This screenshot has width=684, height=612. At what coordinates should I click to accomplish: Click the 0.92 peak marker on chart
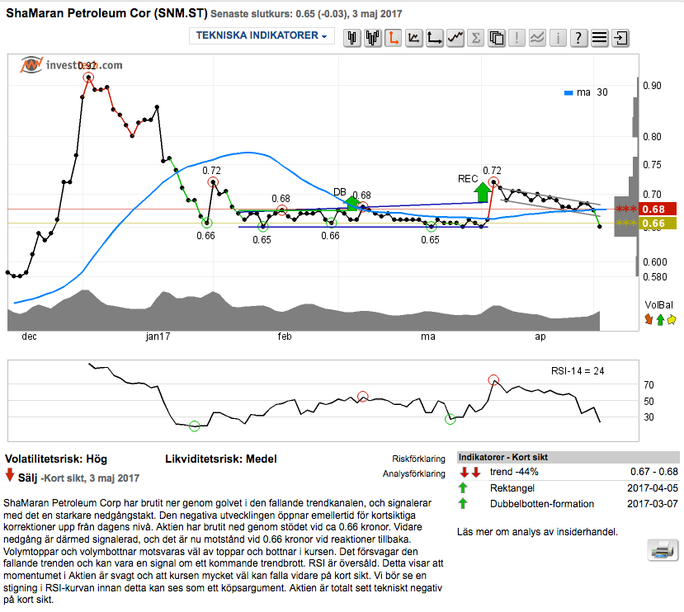pyautogui.click(x=88, y=78)
